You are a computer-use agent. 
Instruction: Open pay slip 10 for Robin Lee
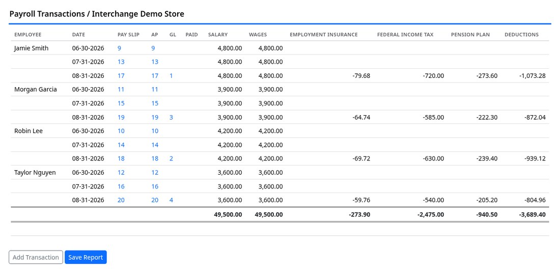point(121,131)
